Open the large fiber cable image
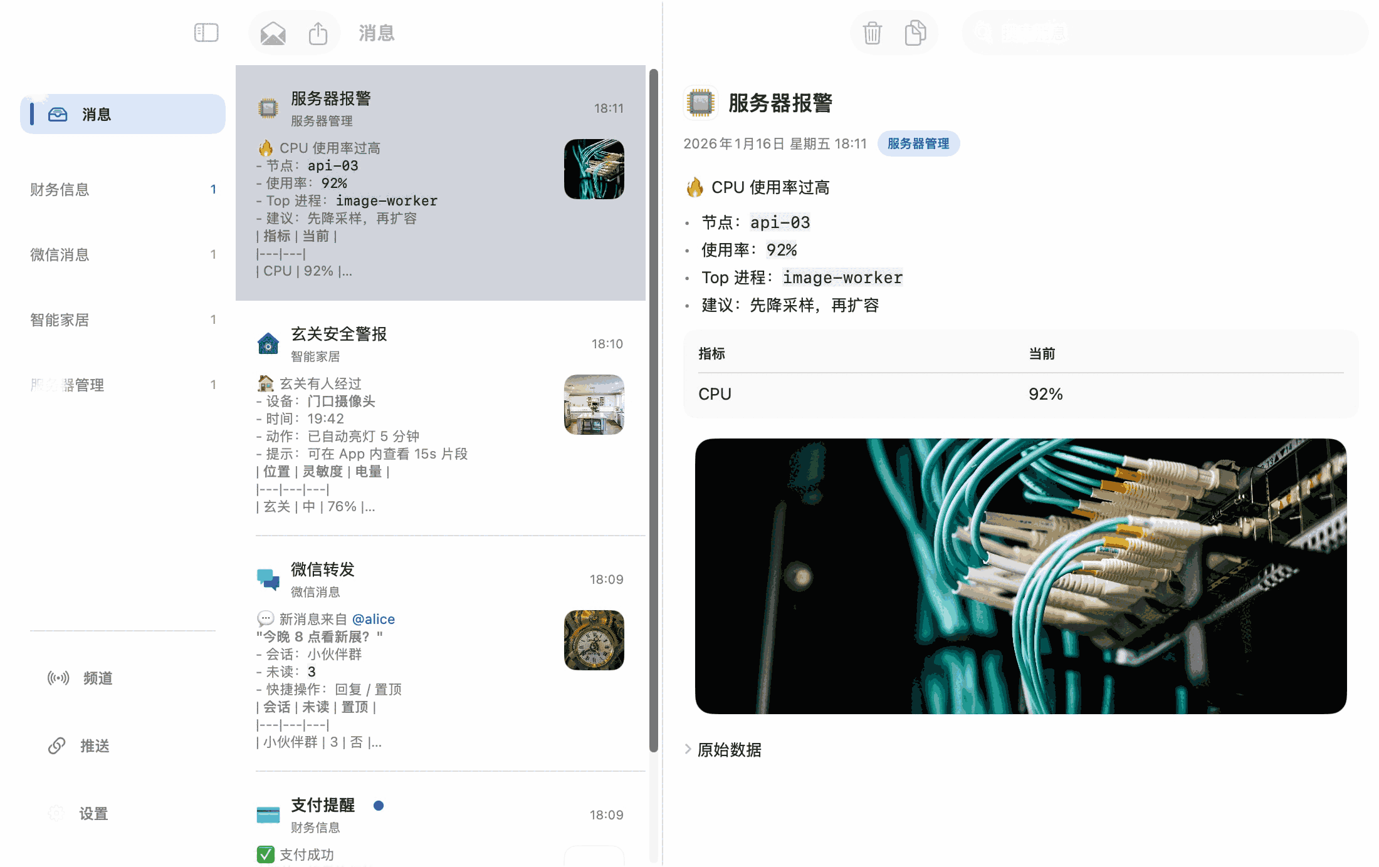This screenshot has height=867, width=1379. pos(1020,576)
